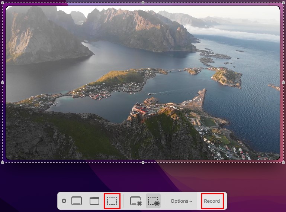
Task: Click the top-center selection handle
Action: tap(143, 3)
